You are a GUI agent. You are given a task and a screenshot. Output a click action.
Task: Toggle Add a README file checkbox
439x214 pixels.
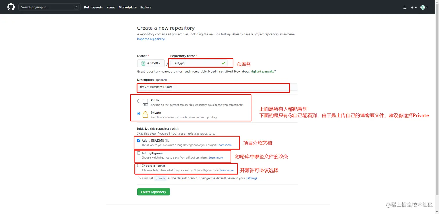pos(139,140)
